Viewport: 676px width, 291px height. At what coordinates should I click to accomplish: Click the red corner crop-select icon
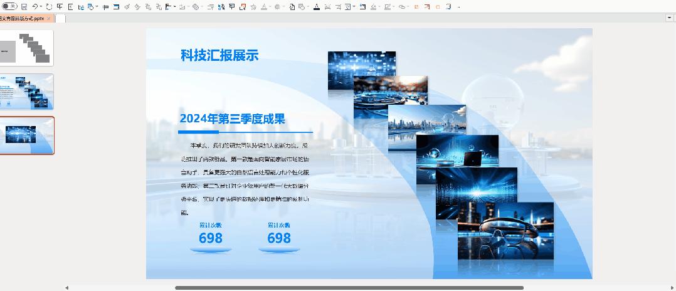(243, 7)
